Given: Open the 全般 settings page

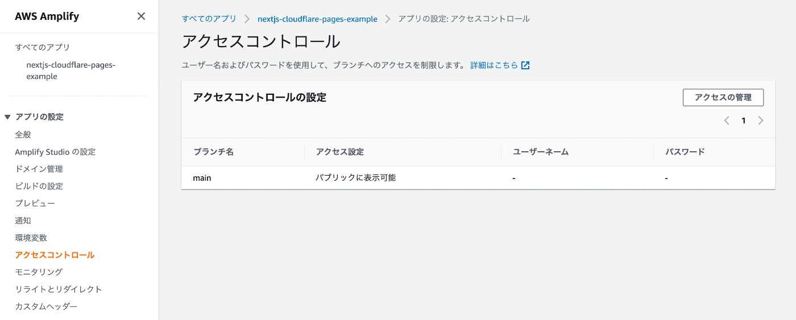Looking at the screenshot, I should coord(23,135).
